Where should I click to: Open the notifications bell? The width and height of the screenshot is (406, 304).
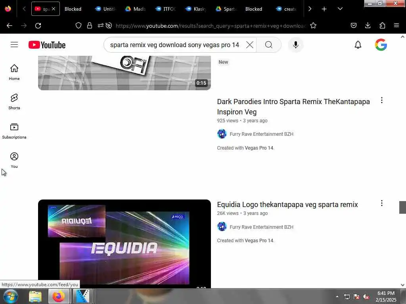(x=358, y=45)
